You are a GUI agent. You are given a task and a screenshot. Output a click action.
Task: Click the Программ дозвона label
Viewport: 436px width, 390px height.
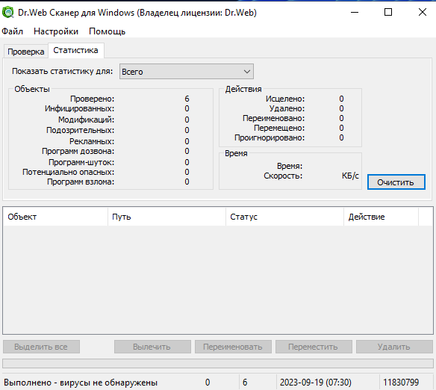78,151
